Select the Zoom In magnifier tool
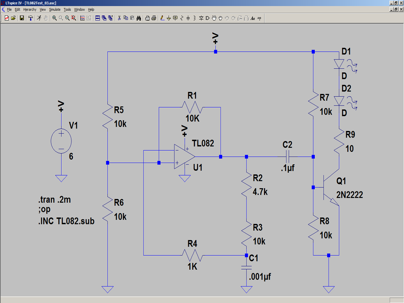The image size is (404, 303). 54,18
